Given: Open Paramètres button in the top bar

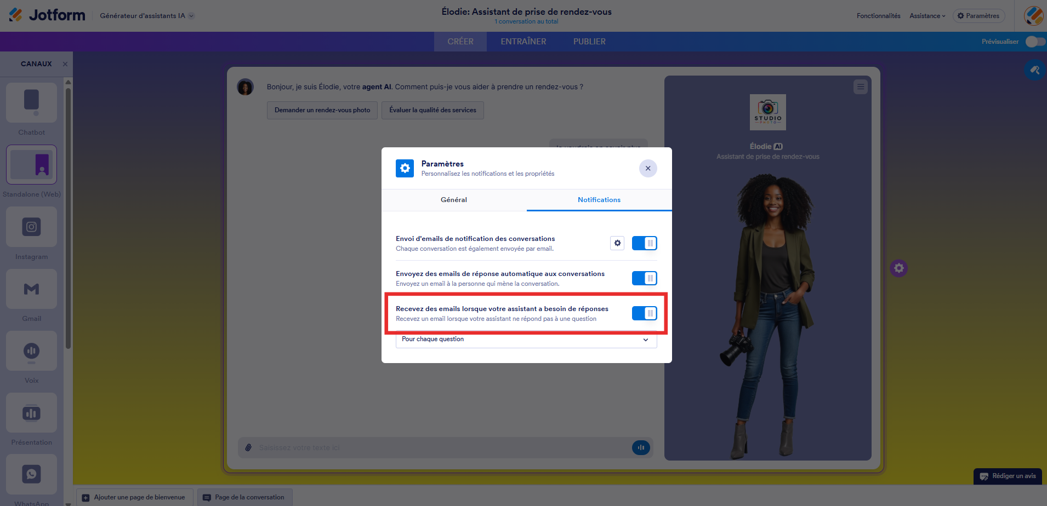Looking at the screenshot, I should coord(978,16).
